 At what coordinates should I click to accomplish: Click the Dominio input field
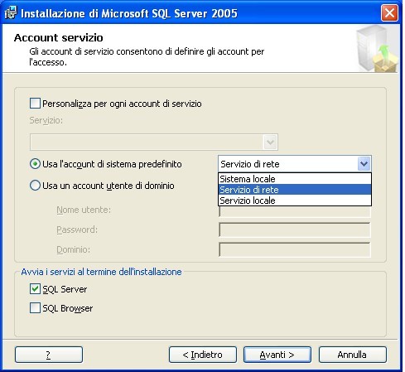tap(295, 249)
